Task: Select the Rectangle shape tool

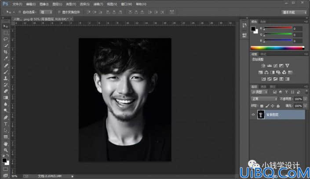Action: (6, 137)
